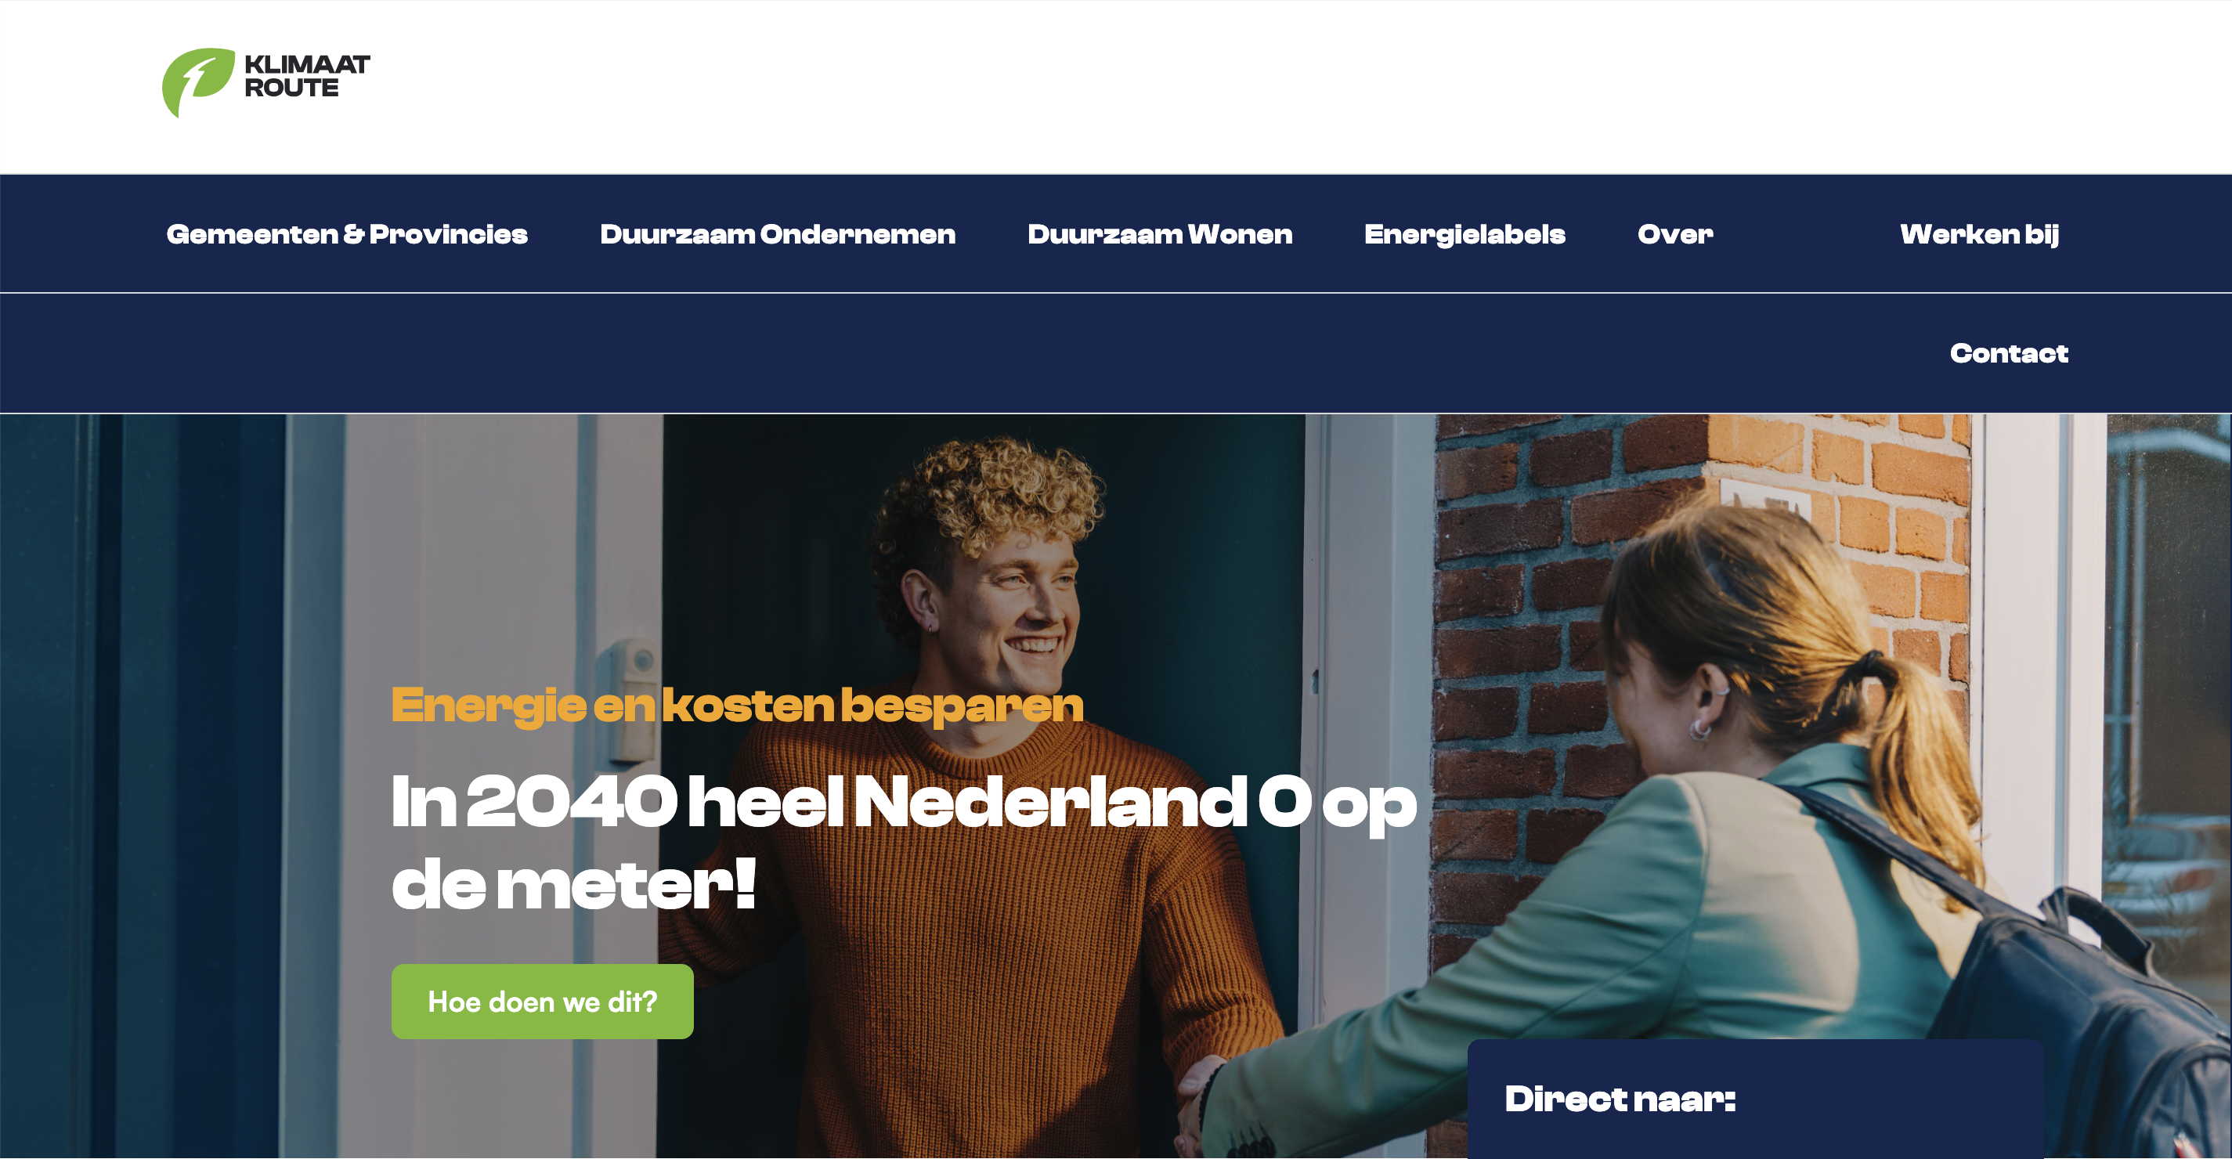The width and height of the screenshot is (2232, 1159).
Task: Expand the Over navigation item
Action: click(1675, 234)
